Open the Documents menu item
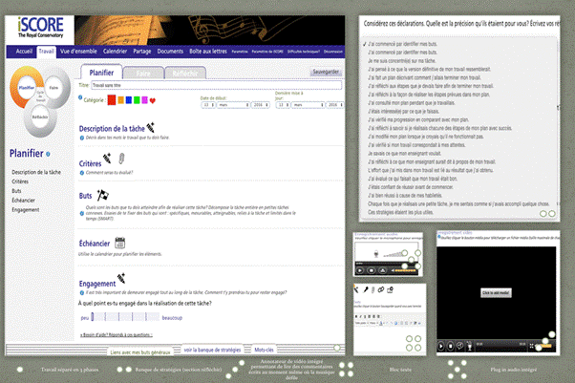The height and width of the screenshot is (383, 575). tap(170, 52)
